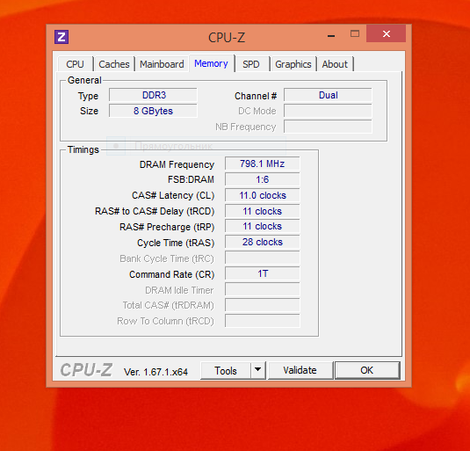Screen dimensions: 470x451
Task: Click the 1:6 FSB:DRAM ratio value
Action: pyautogui.click(x=263, y=179)
